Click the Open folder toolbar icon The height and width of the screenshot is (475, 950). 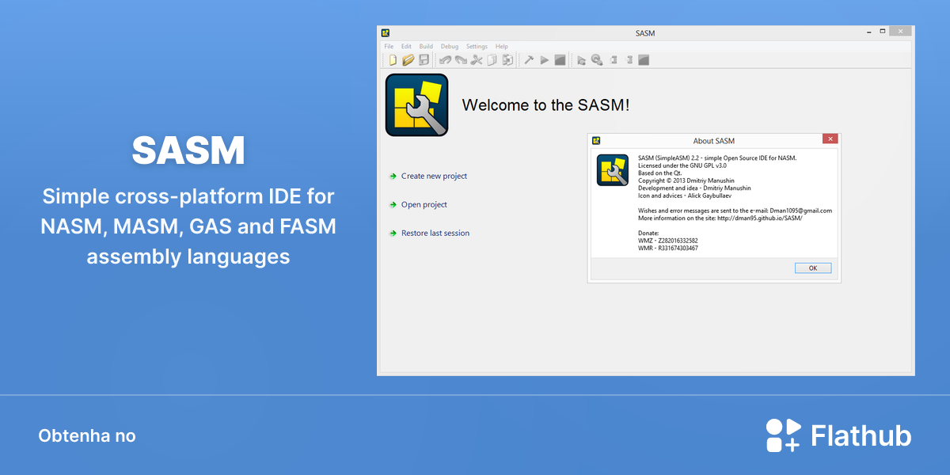coord(408,59)
